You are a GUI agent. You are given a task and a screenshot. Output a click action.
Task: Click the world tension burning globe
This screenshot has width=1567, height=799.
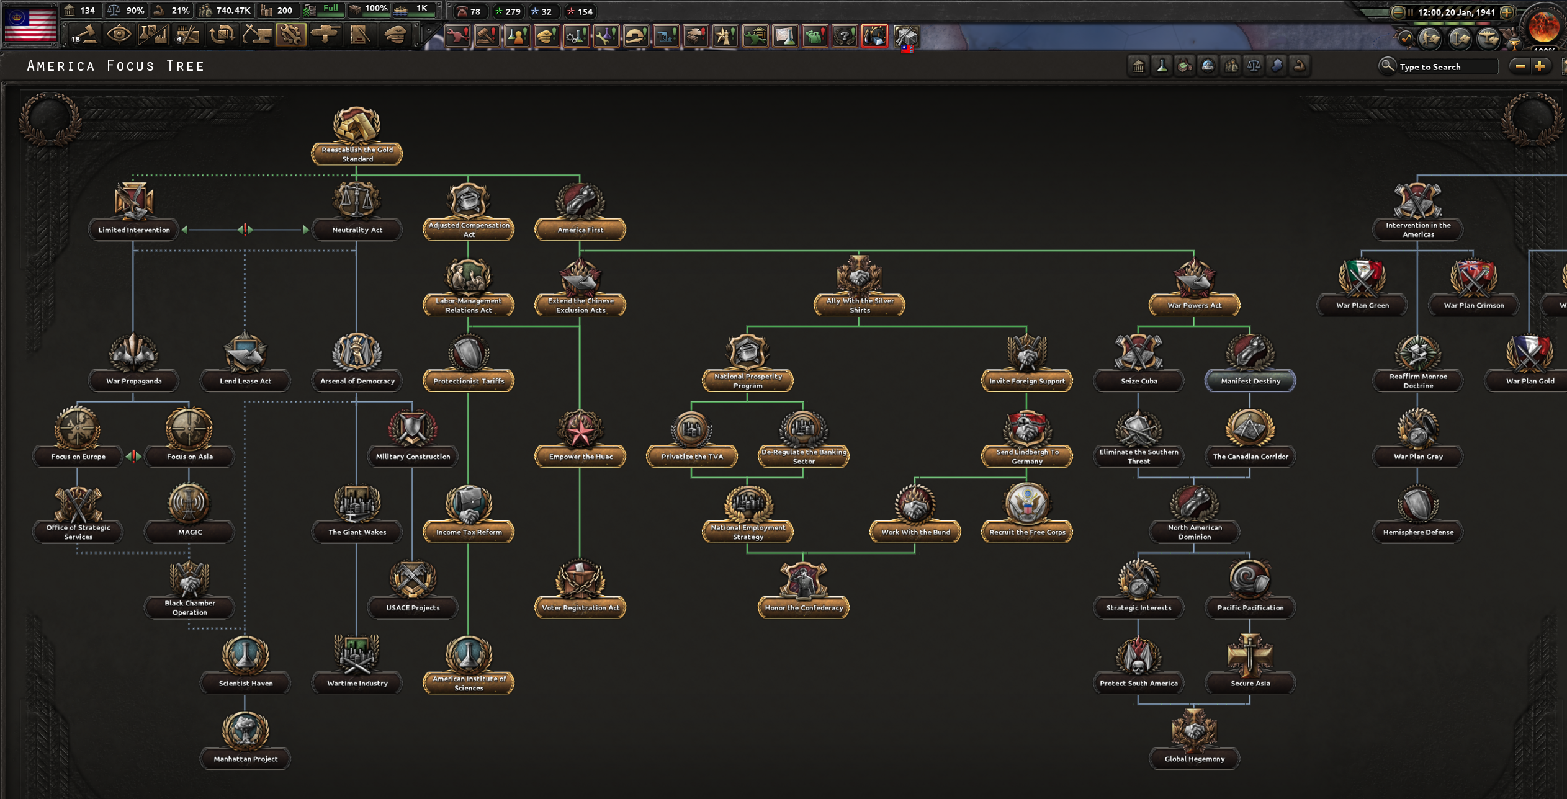coord(1544,26)
